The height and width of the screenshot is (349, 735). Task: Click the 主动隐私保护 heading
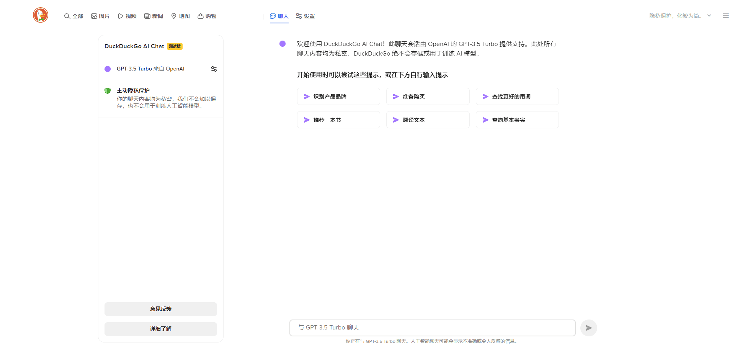pos(133,91)
